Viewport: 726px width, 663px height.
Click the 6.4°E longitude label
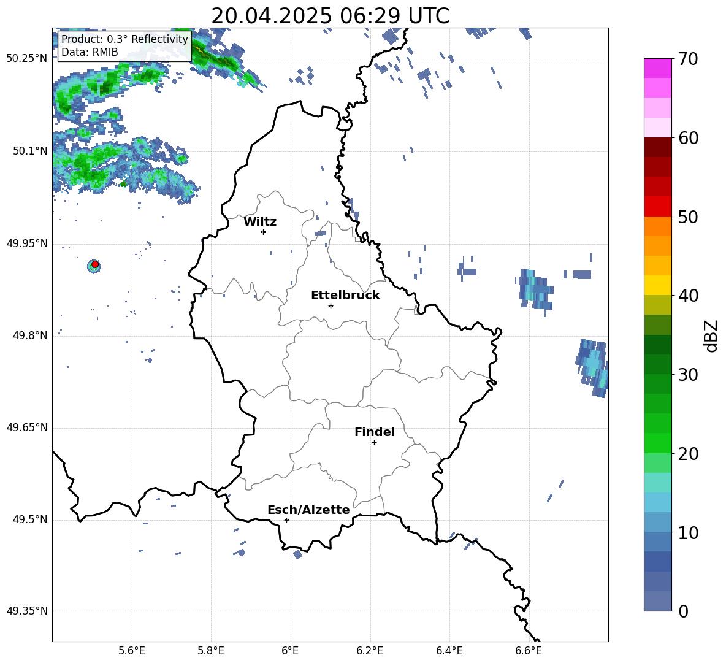449,651
